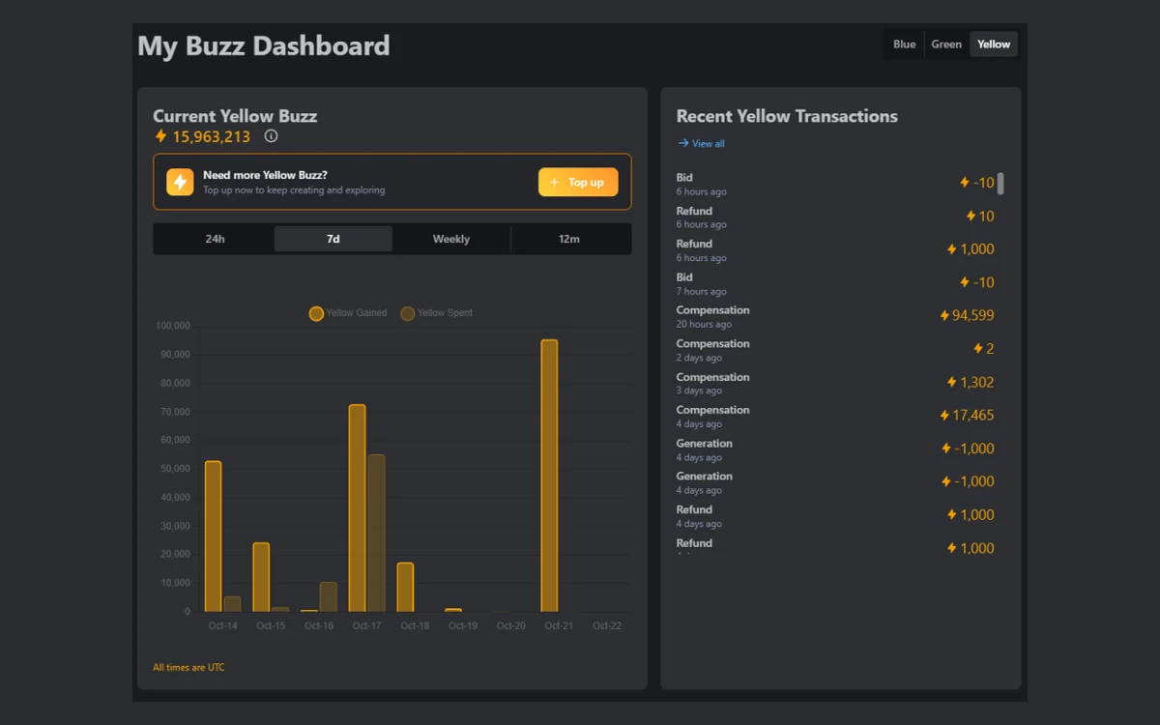This screenshot has height=725, width=1160.
Task: Select the 12m time range
Action: 569,239
